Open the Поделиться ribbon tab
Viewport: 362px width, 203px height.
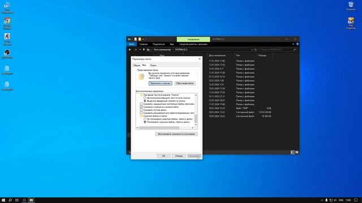pos(158,44)
